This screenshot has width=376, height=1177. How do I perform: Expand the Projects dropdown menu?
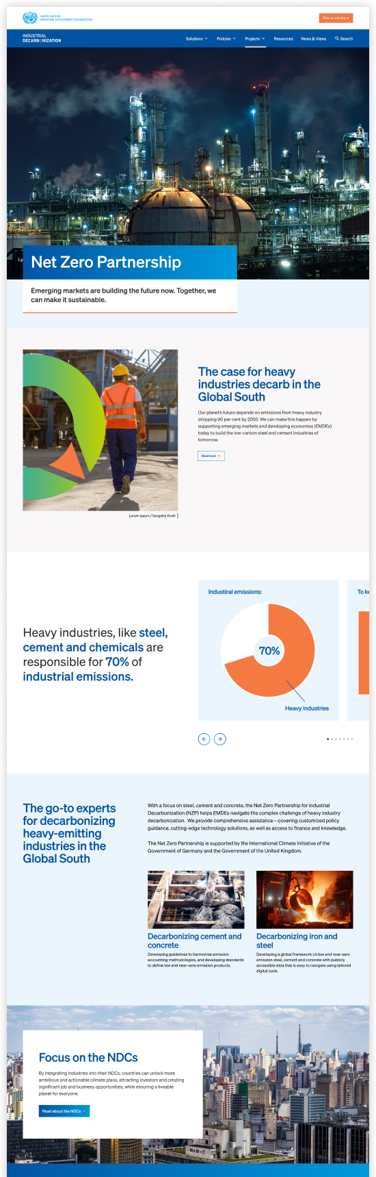pos(255,38)
